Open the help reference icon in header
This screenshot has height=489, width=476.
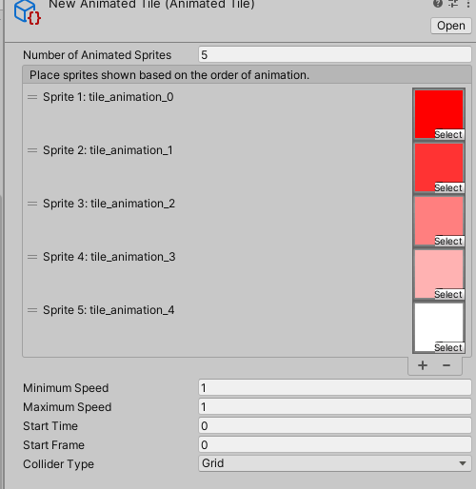coord(438,4)
